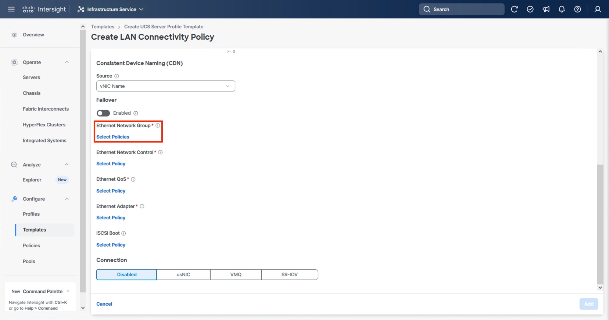This screenshot has width=609, height=320.
Task: Select usNIC connection option
Action: pos(183,274)
